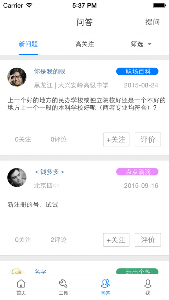Click 评价 on the first question
Screen dimensions: 169x300
148,139
